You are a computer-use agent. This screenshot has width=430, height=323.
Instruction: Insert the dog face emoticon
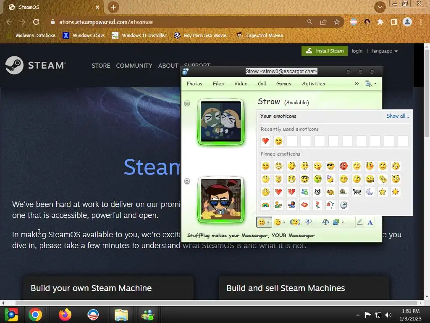(x=330, y=192)
